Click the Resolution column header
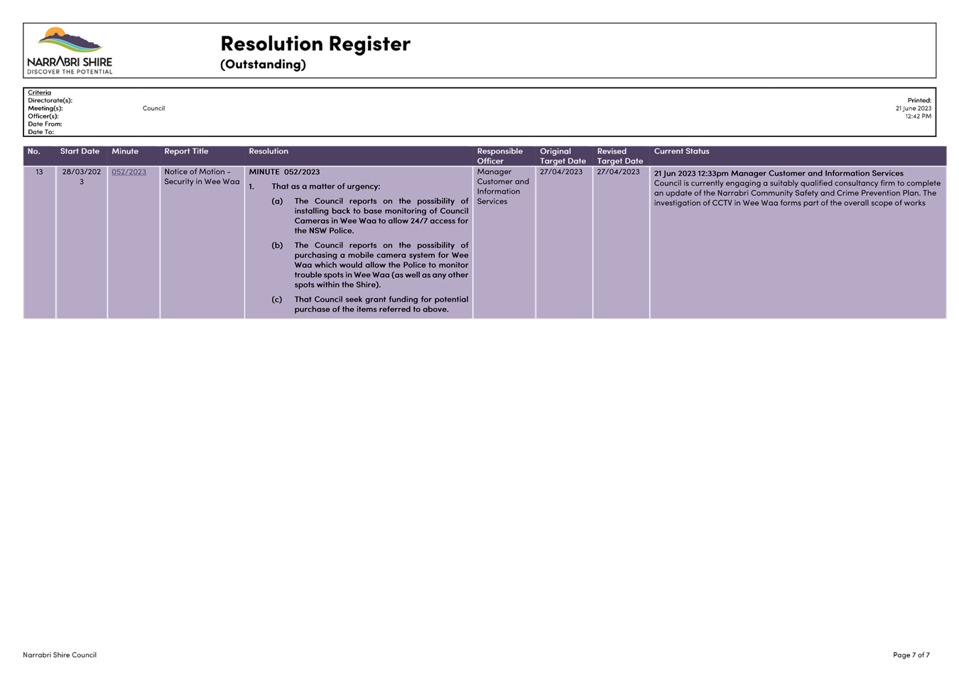 click(269, 151)
